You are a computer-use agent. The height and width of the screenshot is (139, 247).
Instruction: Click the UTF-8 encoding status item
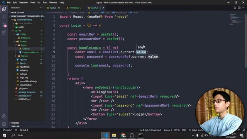tap(177, 130)
